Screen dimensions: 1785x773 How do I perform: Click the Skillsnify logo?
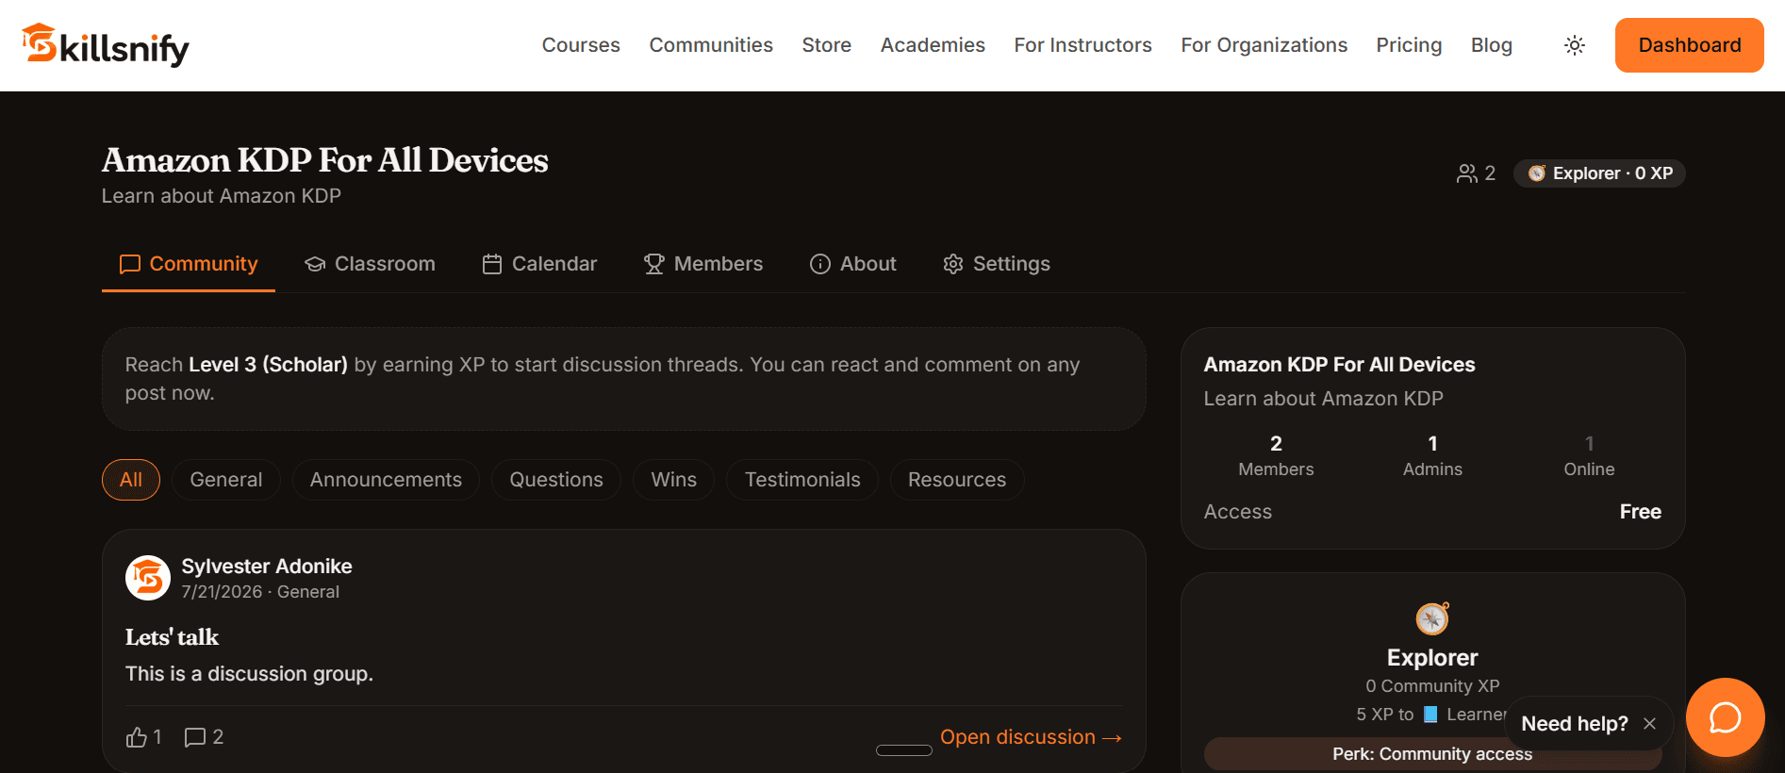tap(105, 45)
